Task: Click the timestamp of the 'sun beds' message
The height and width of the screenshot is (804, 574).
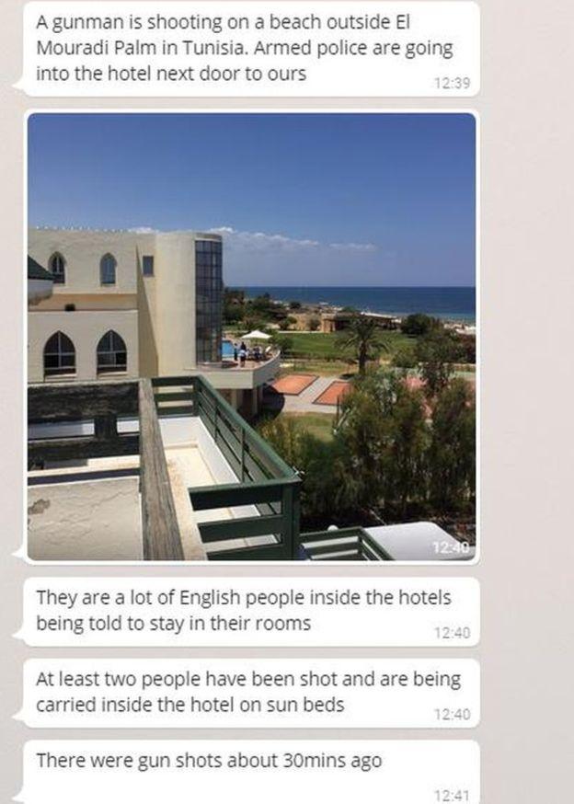Action: tap(452, 714)
